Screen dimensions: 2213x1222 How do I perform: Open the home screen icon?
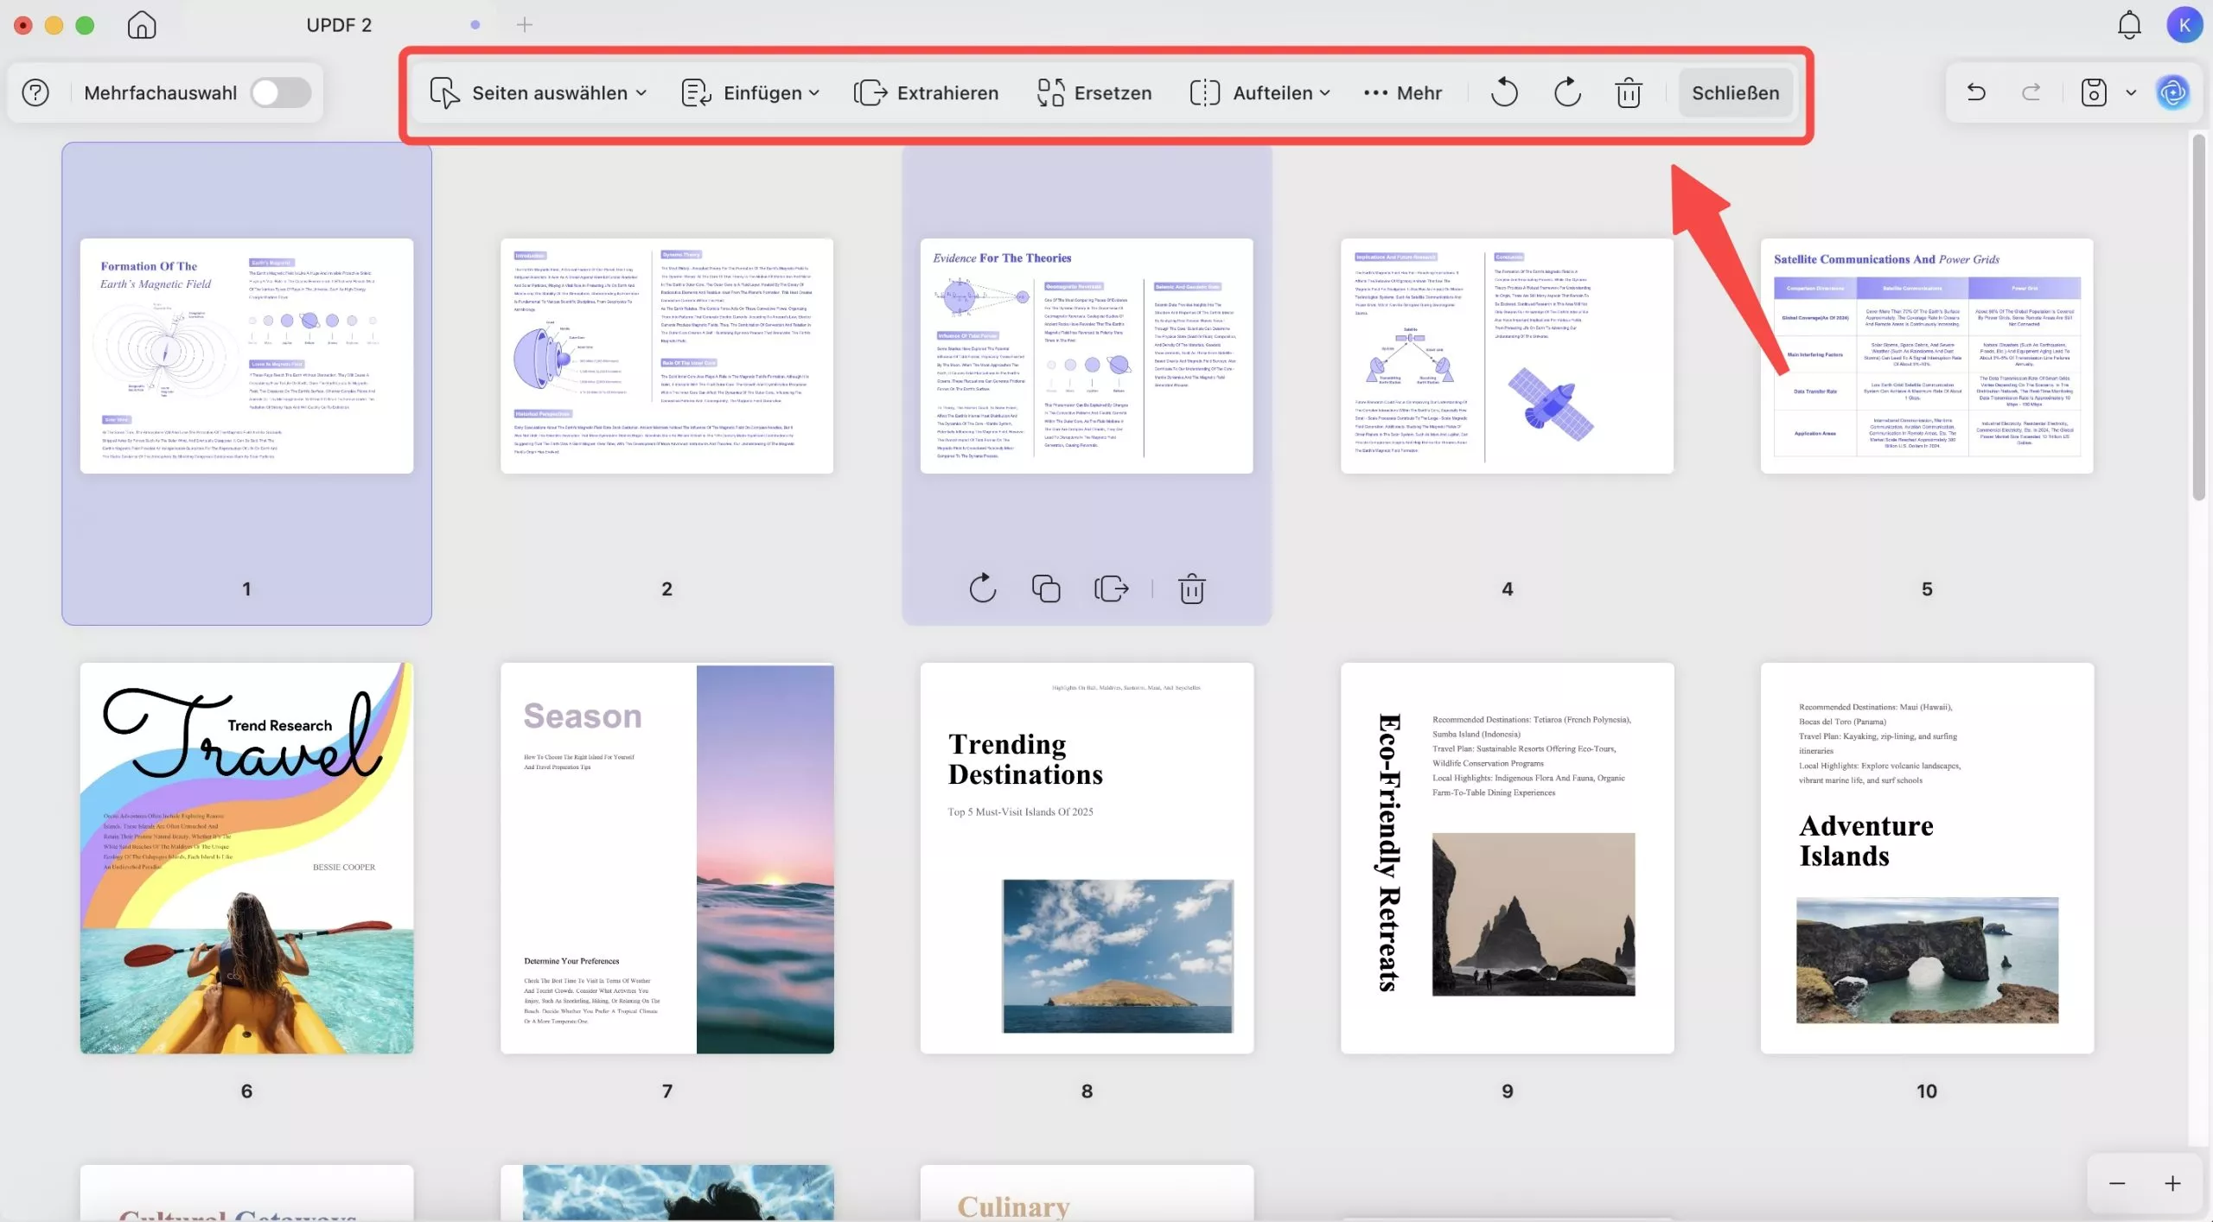[142, 25]
